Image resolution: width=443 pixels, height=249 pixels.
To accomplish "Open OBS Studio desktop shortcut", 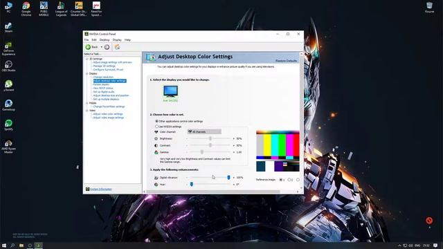I will (8, 66).
